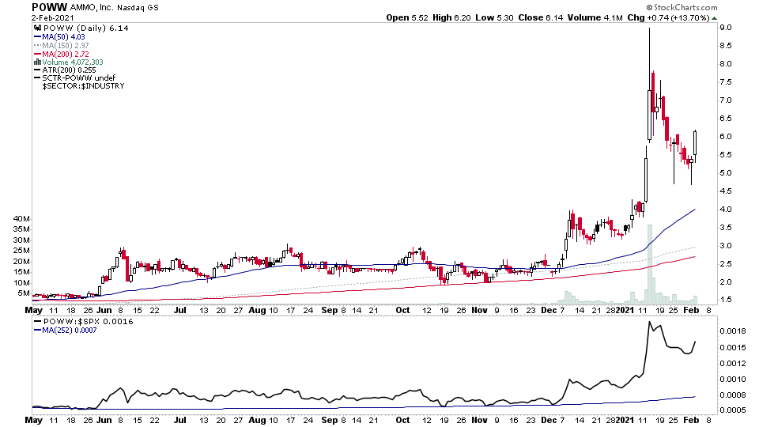
Task: Click the Jun label on the price chart date axis
Action: (x=104, y=310)
